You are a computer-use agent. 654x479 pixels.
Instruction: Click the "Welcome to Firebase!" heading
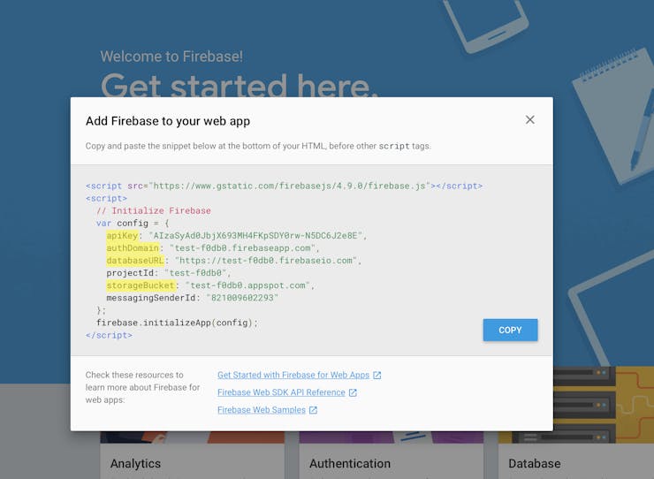point(171,57)
